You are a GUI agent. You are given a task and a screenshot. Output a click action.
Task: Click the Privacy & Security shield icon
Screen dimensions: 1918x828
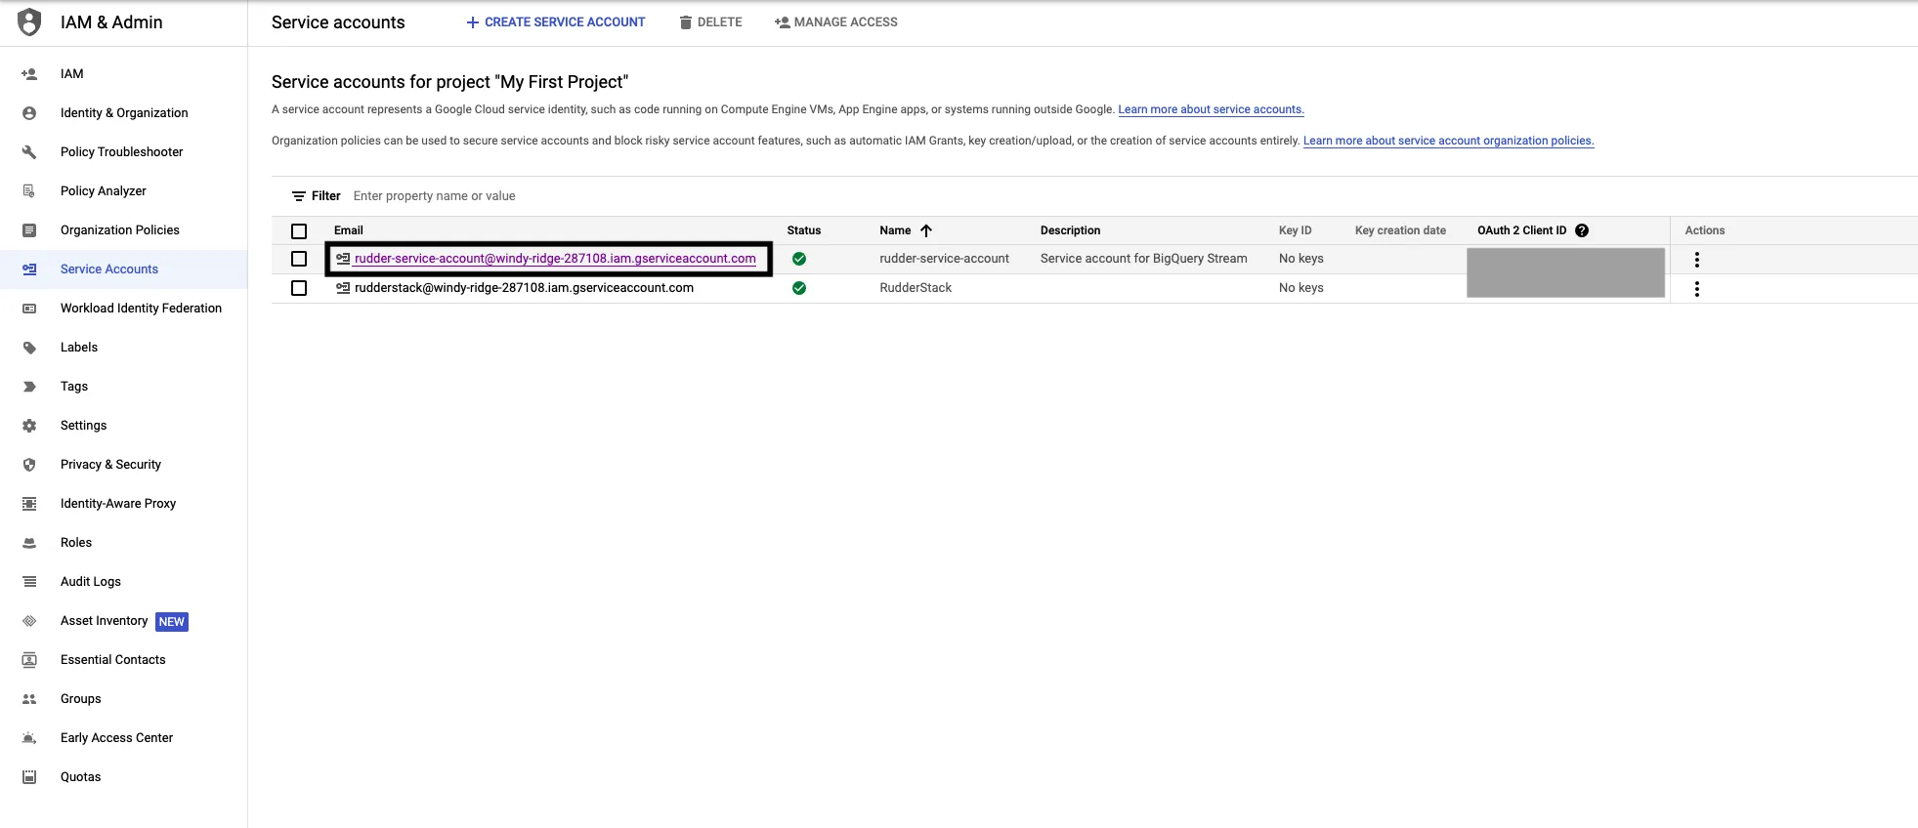tap(29, 465)
